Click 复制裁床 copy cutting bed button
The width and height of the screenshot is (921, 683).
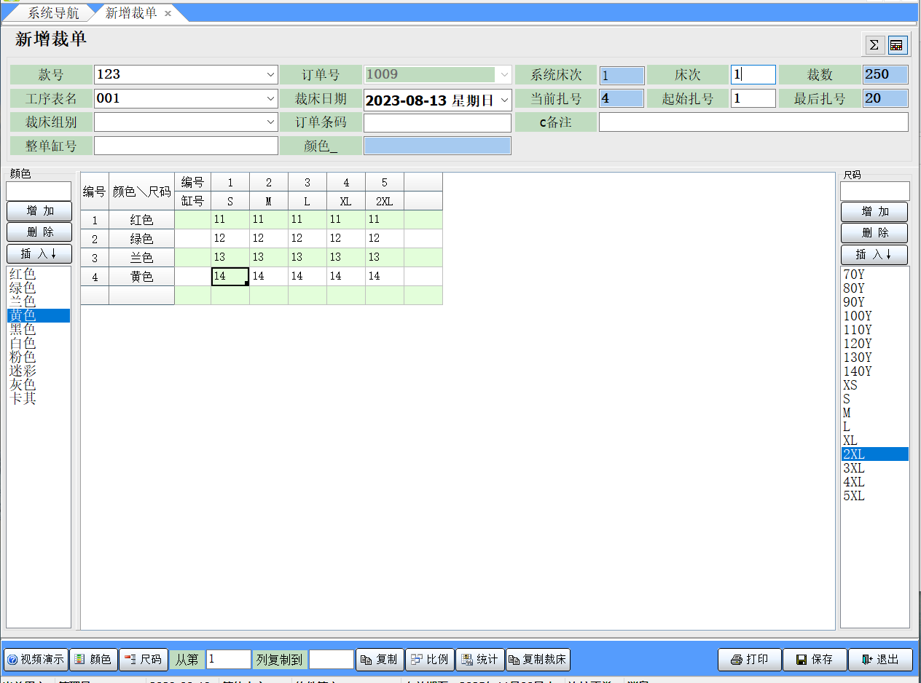[538, 660]
